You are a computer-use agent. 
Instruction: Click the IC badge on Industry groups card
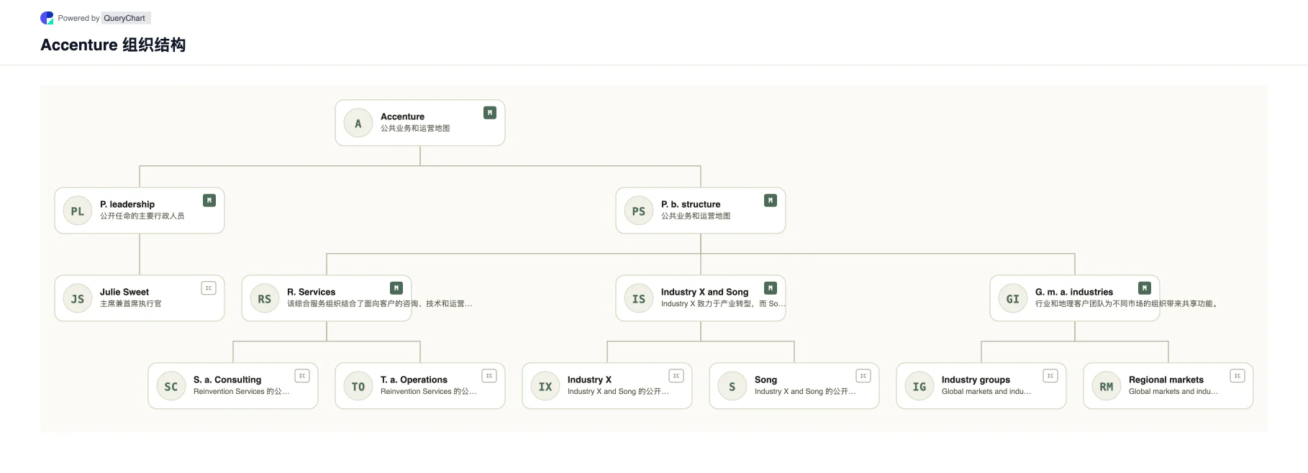1050,376
